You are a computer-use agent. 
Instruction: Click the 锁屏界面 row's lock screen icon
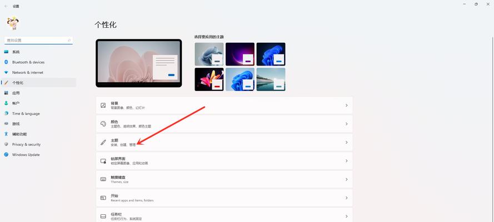(103, 161)
